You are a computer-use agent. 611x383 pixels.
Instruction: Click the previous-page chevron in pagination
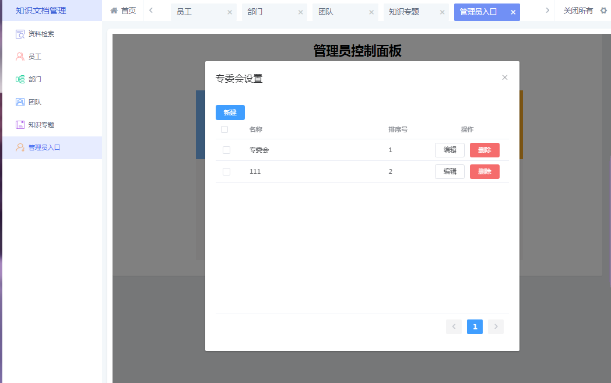pyautogui.click(x=454, y=326)
